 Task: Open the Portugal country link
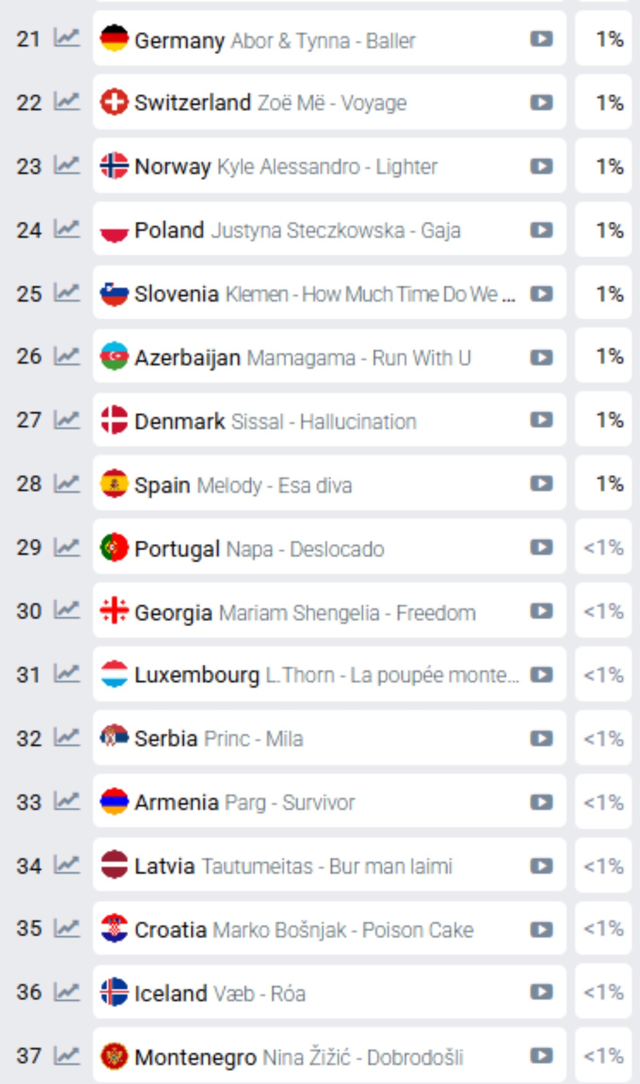(x=177, y=549)
